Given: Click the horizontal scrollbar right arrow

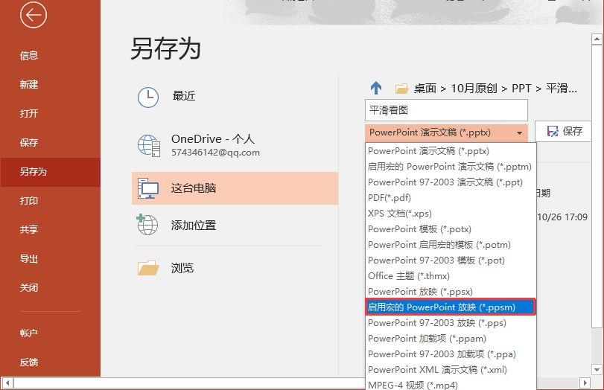Looking at the screenshot, I should (x=585, y=383).
